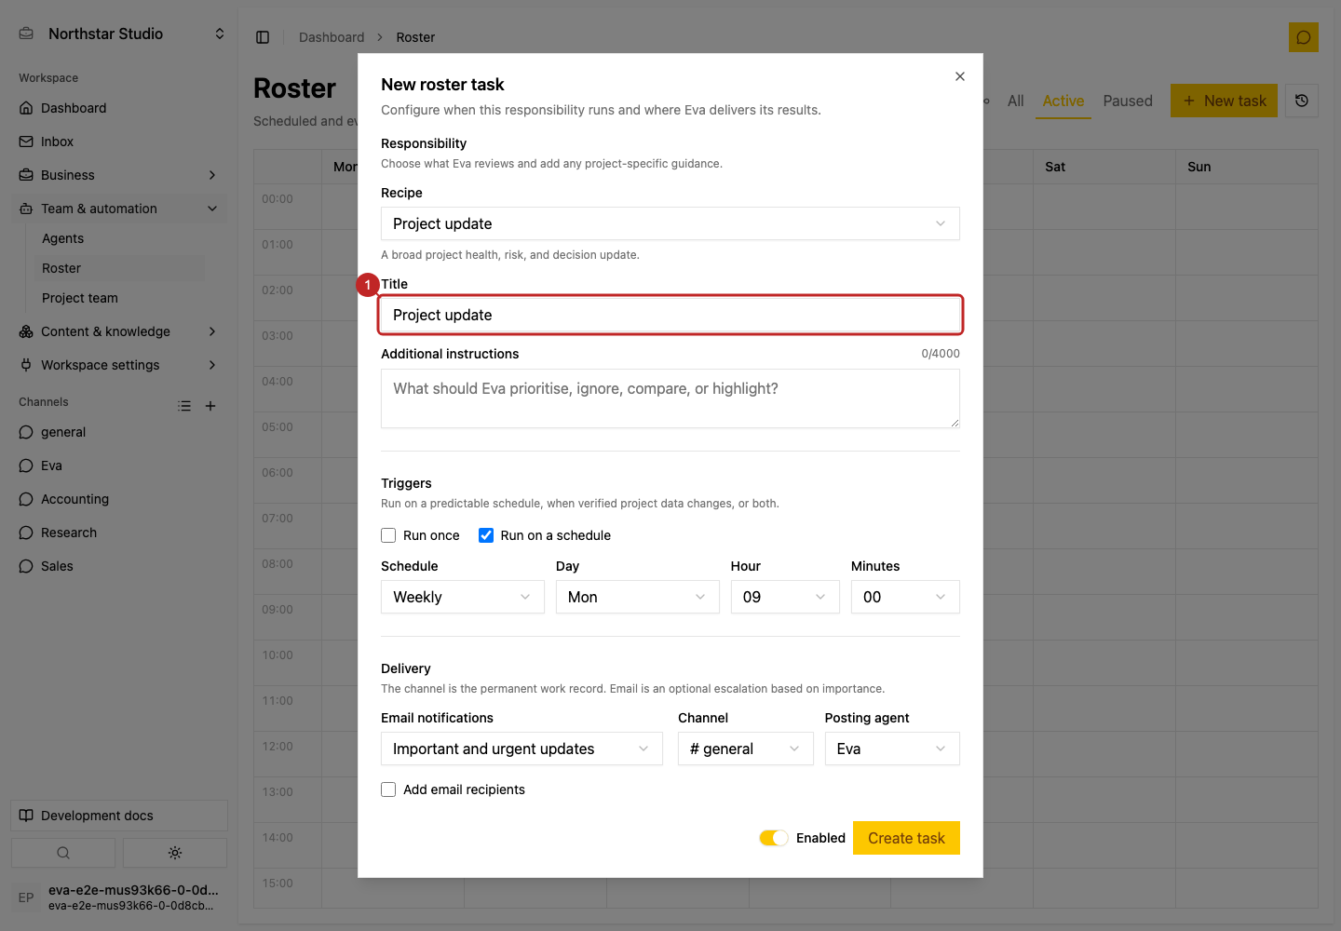Open the roster history clock icon
Screen dimensions: 1341x931
point(1302,101)
